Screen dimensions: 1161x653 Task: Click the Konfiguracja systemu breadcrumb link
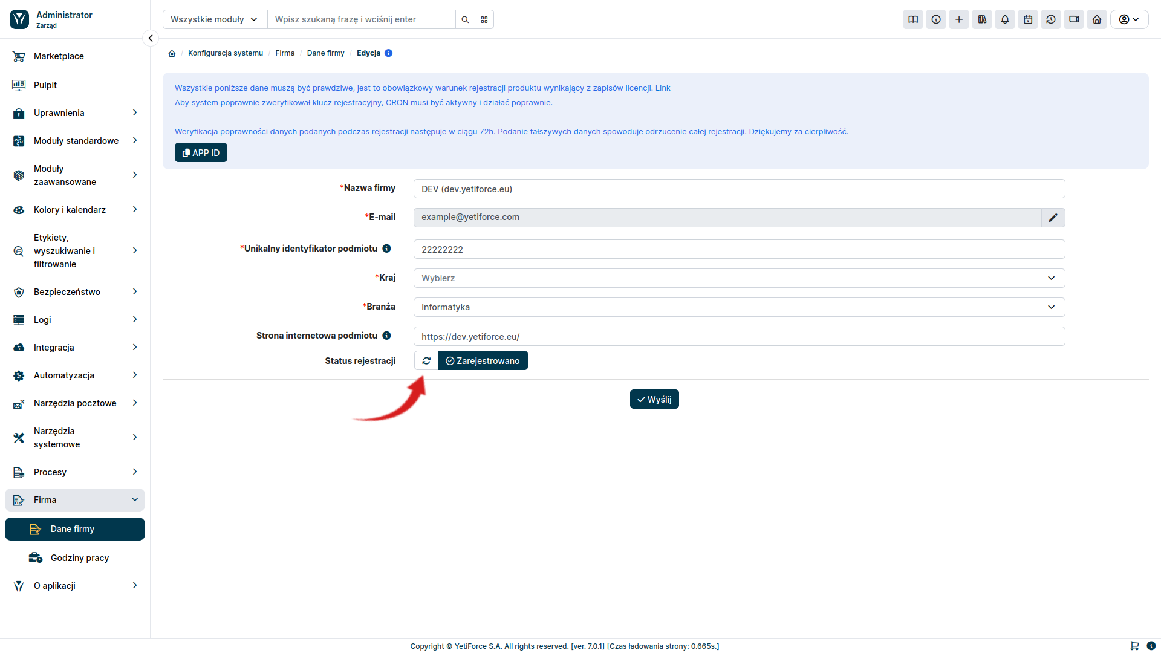click(225, 53)
